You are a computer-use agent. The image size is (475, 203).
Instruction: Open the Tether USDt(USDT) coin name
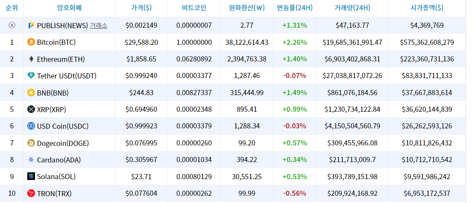pos(67,76)
